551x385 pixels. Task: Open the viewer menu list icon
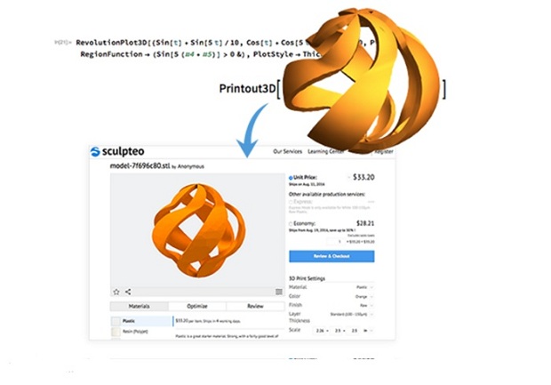279,292
